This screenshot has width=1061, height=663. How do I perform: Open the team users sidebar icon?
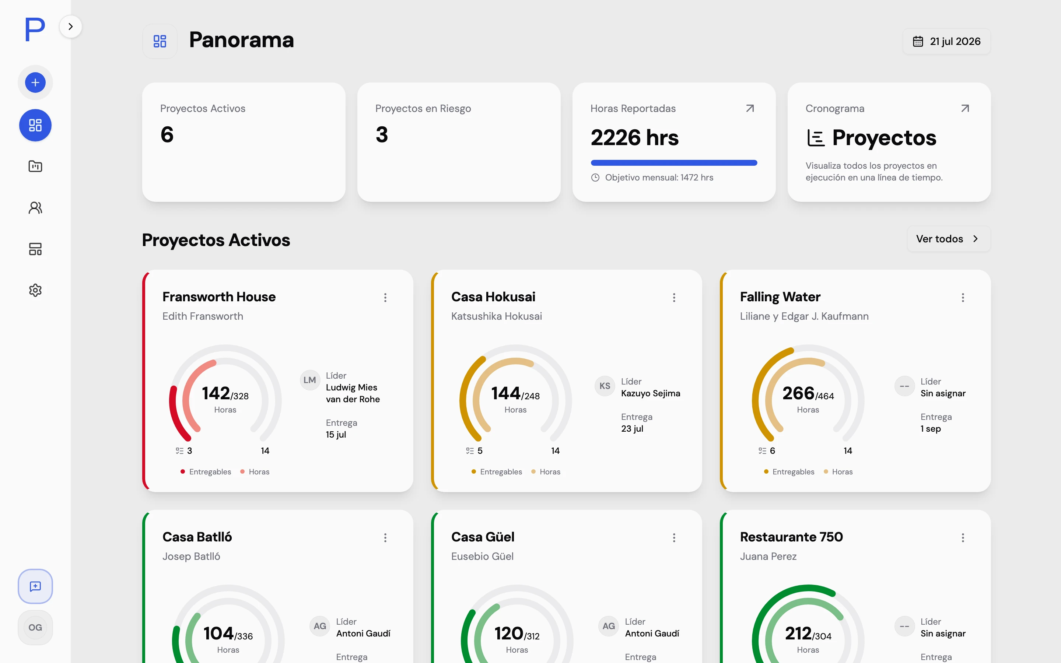(x=35, y=207)
